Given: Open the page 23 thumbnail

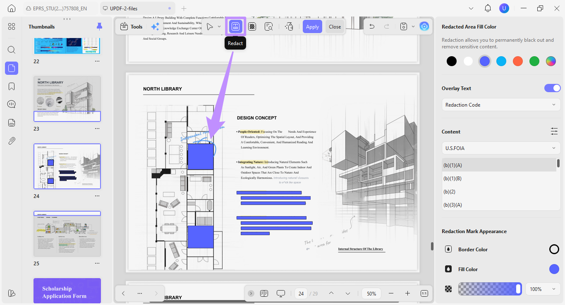Looking at the screenshot, I should (x=67, y=99).
